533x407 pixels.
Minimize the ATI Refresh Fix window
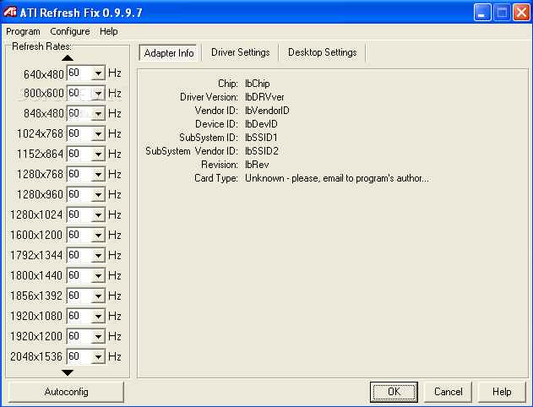point(482,13)
